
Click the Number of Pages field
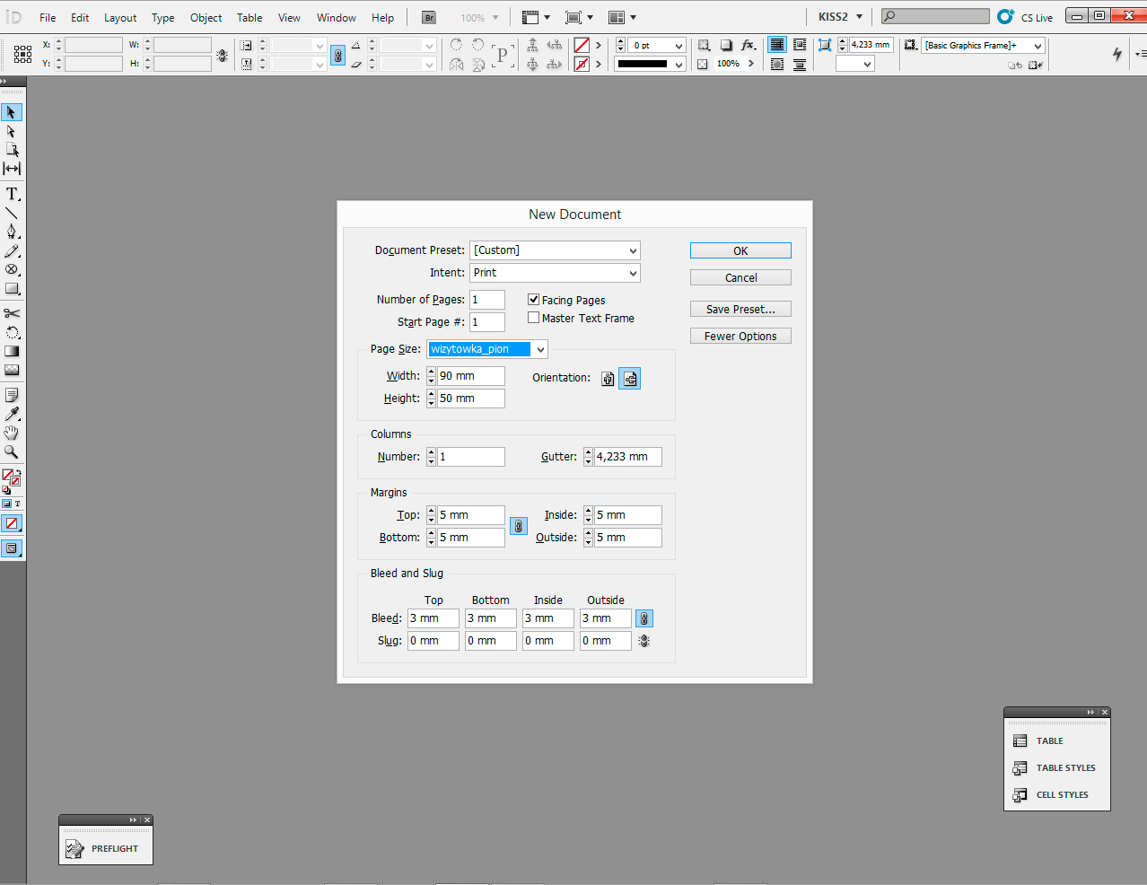487,300
